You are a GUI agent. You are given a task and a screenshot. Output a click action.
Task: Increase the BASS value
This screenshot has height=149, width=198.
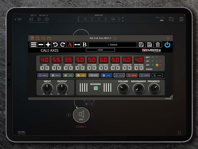click(x=82, y=68)
